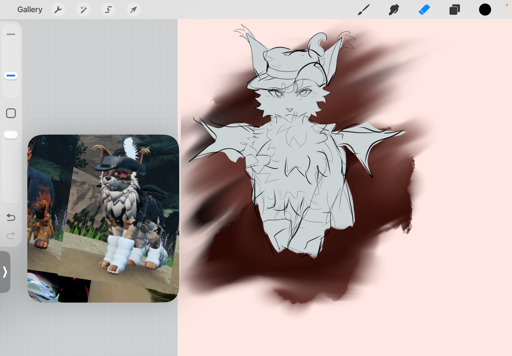Select the Smudge finger tool
This screenshot has width=512, height=356.
coord(394,10)
